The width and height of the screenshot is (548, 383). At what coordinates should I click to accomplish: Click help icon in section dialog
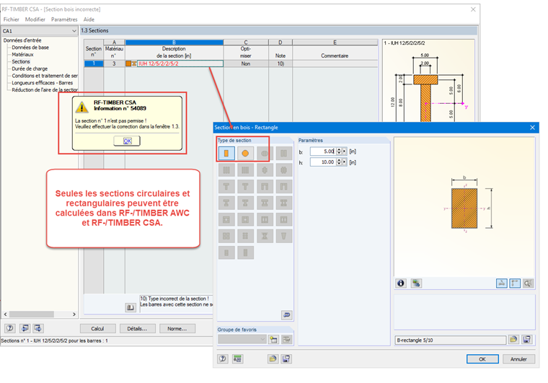click(223, 358)
